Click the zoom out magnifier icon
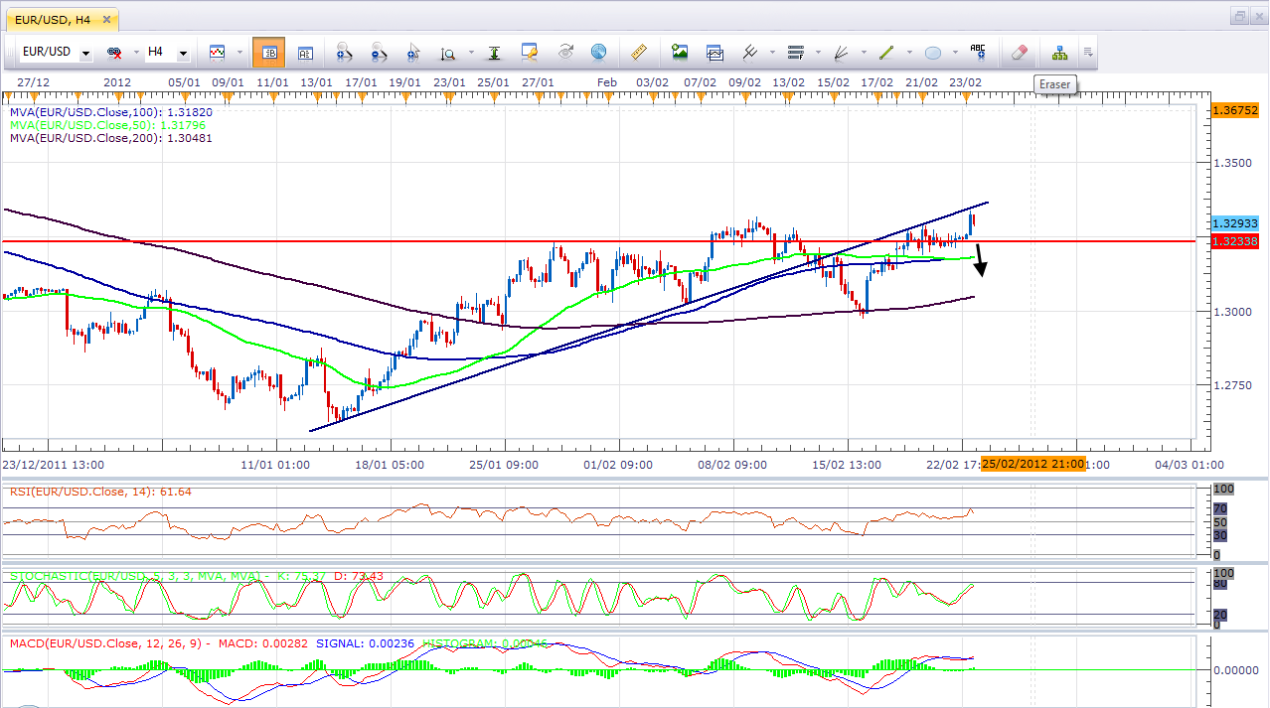This screenshot has width=1270, height=708. [x=379, y=52]
